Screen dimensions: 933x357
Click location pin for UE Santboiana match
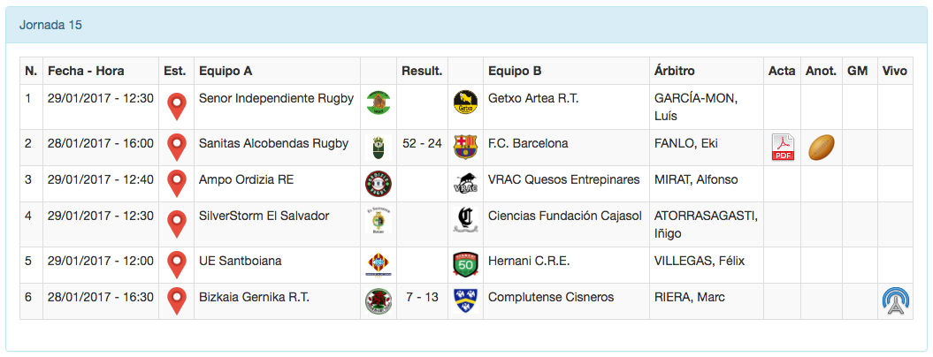point(177,264)
